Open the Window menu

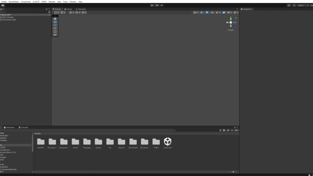(x=73, y=2)
